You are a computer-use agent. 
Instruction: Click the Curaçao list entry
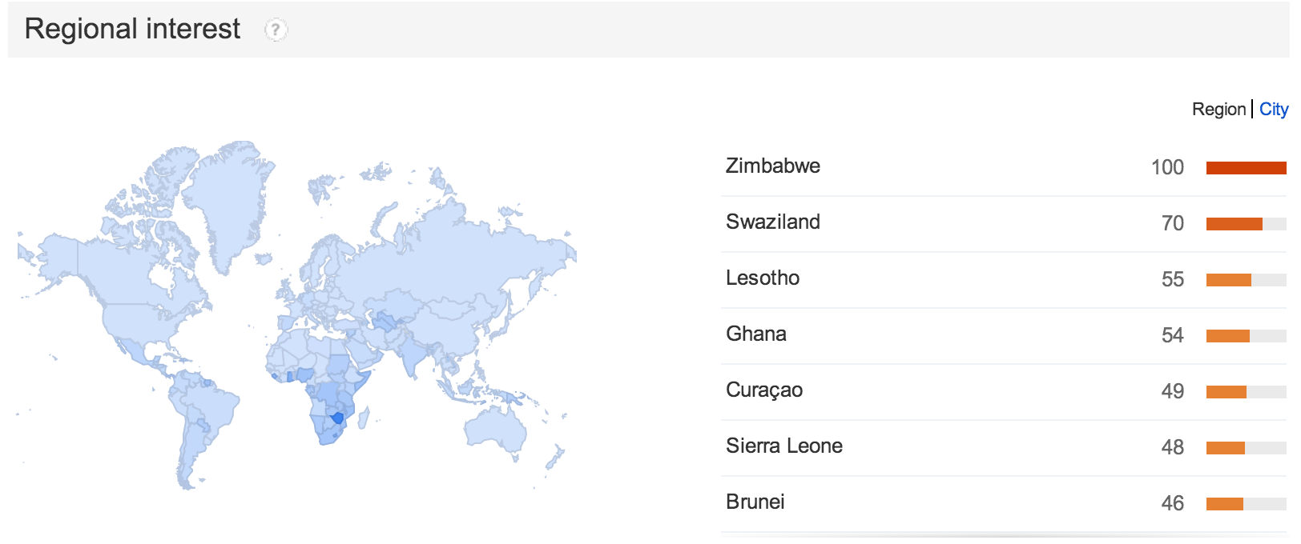(x=763, y=390)
